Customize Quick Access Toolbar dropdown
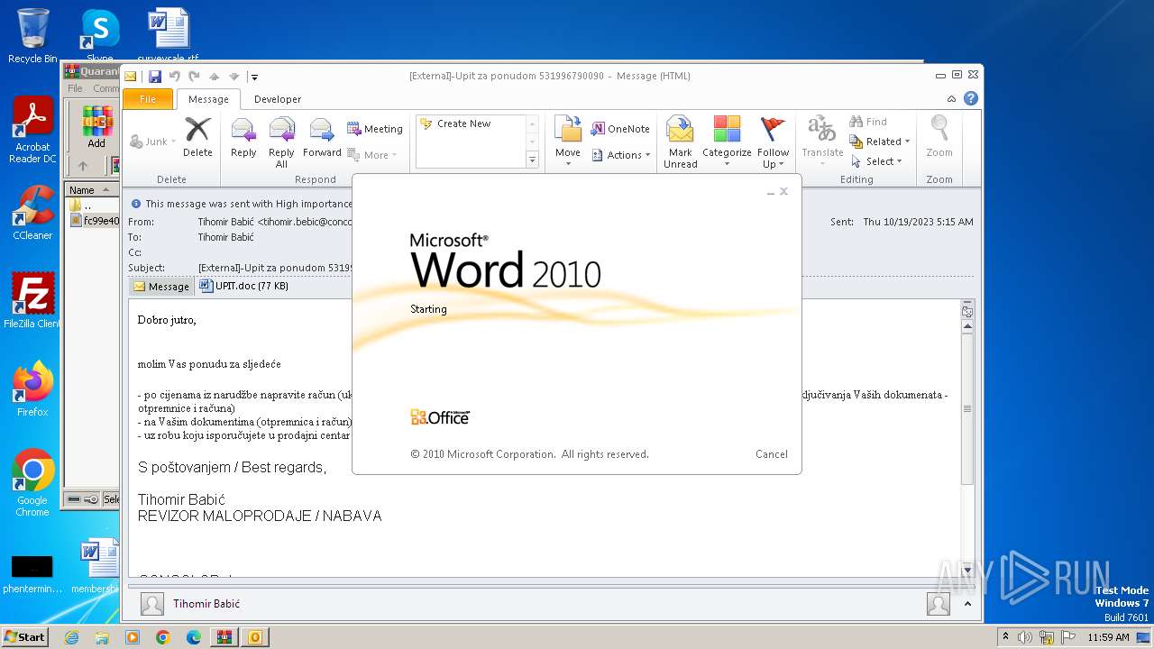Viewport: 1154px width, 649px height. point(254,77)
